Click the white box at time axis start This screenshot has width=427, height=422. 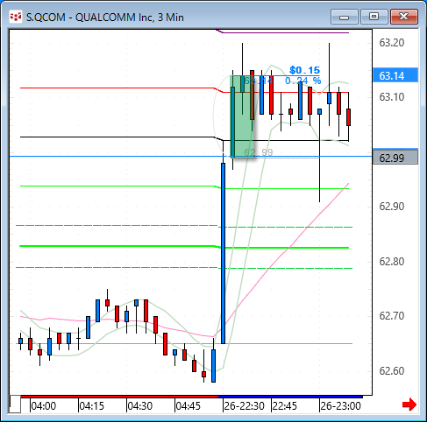tap(15, 404)
